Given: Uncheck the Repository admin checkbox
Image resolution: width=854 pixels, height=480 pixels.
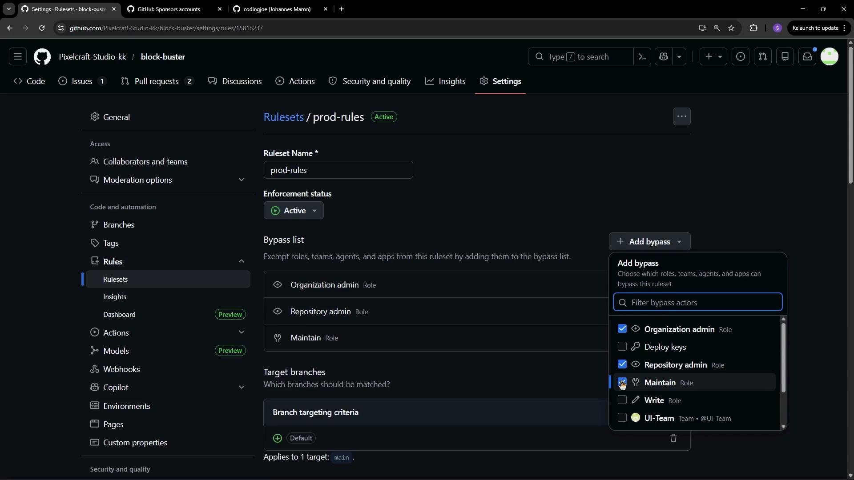Looking at the screenshot, I should click(622, 364).
